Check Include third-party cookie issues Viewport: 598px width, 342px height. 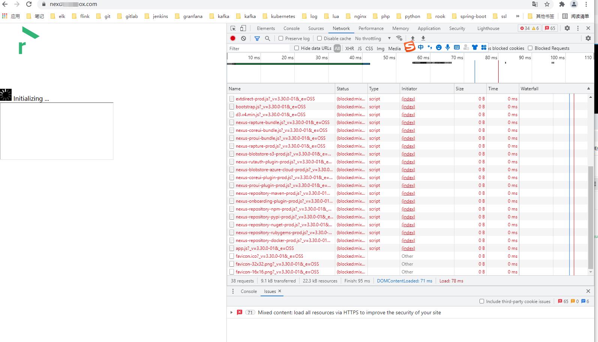[x=482, y=301]
